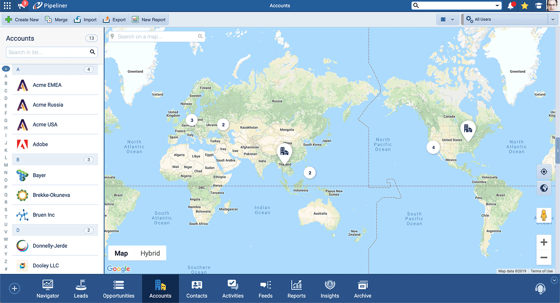Activate Street View Pegman on the map
Viewport: 560px width, 303px height.
coord(544,216)
